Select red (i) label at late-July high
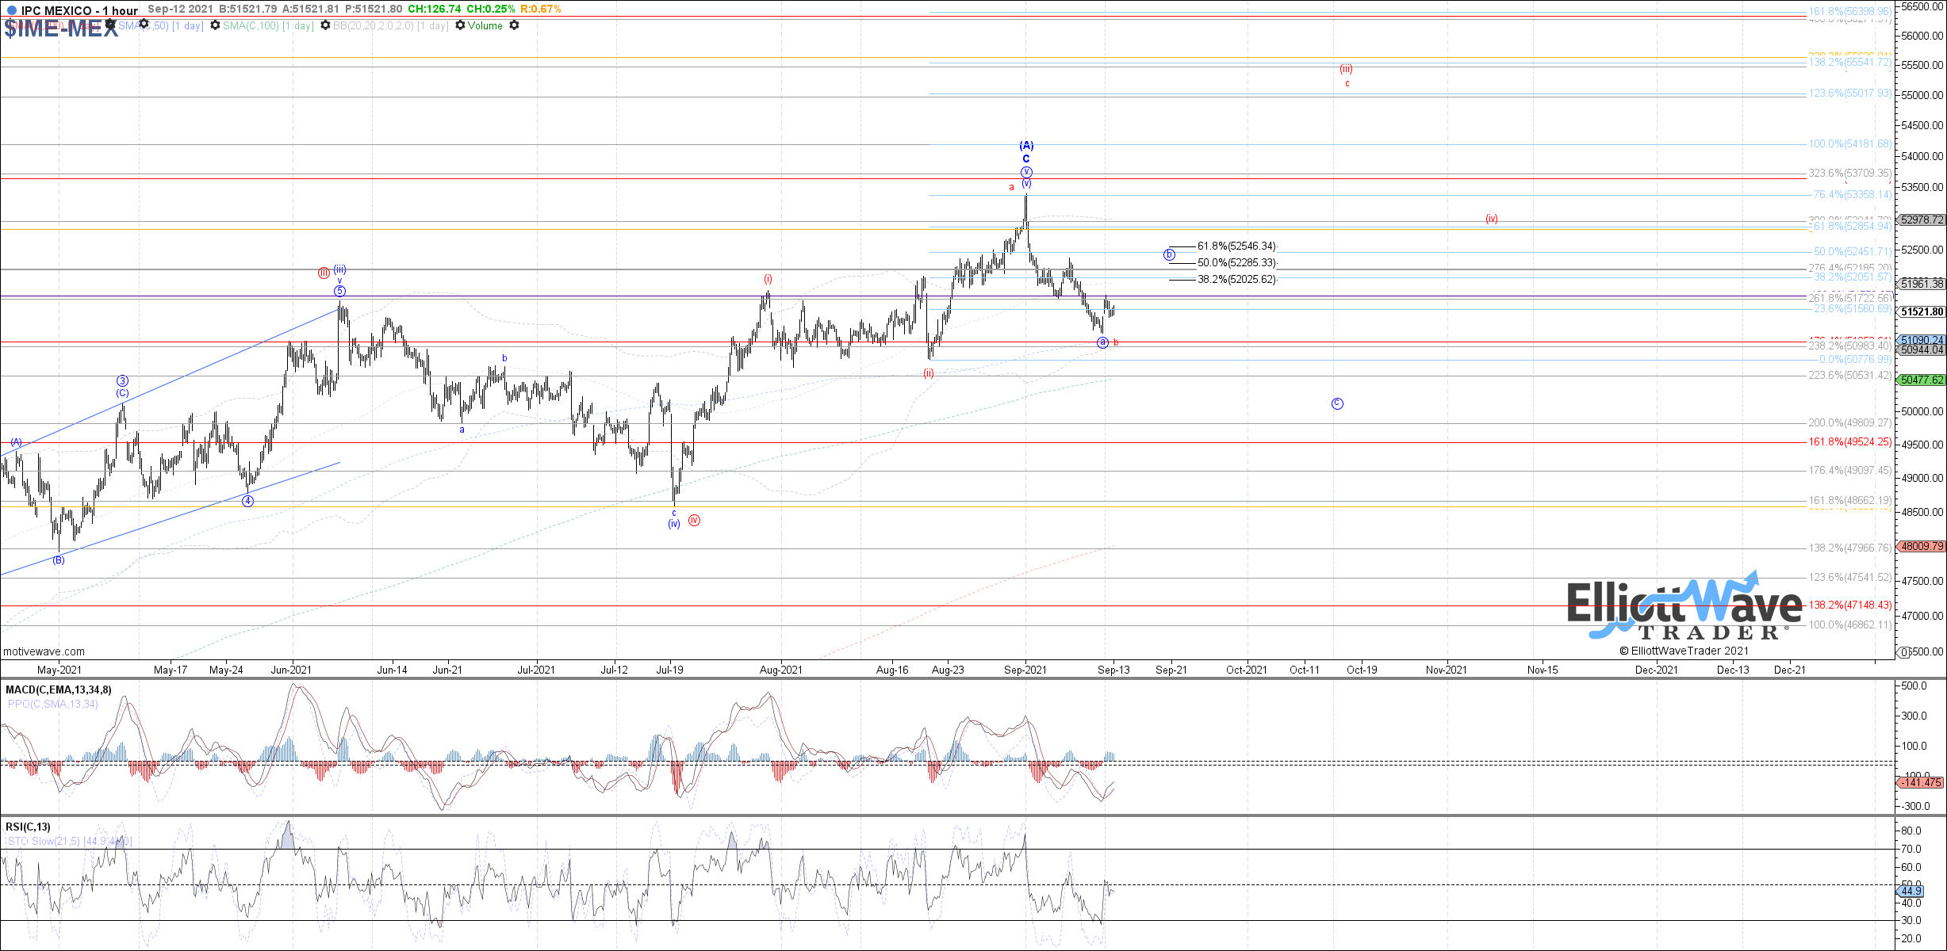1947x951 pixels. (768, 279)
